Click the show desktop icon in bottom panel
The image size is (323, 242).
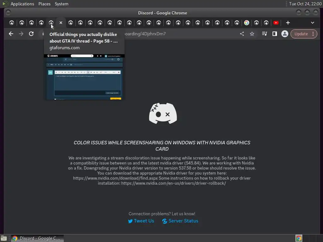(x=4, y=238)
